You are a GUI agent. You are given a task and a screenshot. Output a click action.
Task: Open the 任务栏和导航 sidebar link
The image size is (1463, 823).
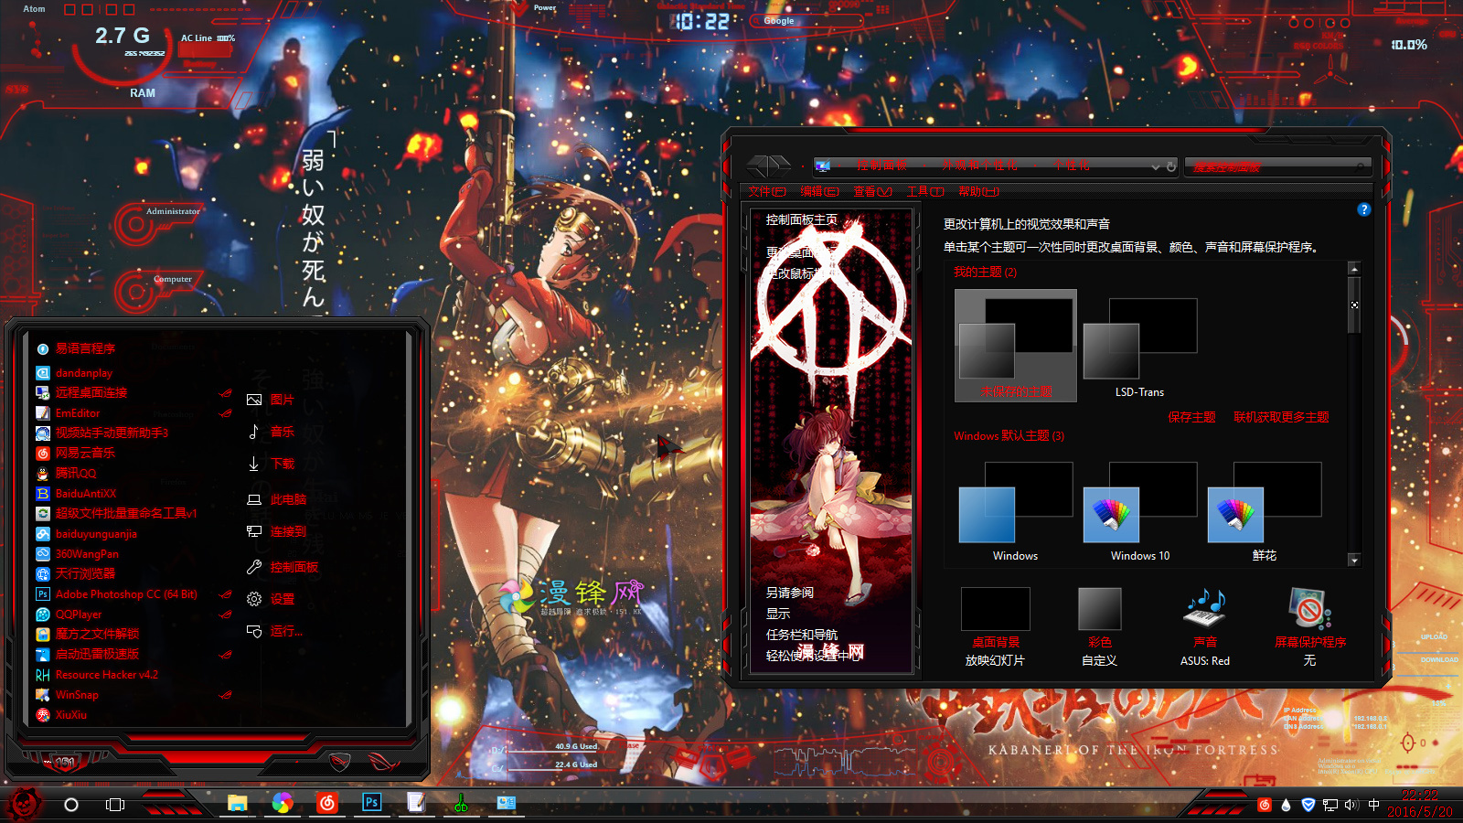pyautogui.click(x=802, y=635)
